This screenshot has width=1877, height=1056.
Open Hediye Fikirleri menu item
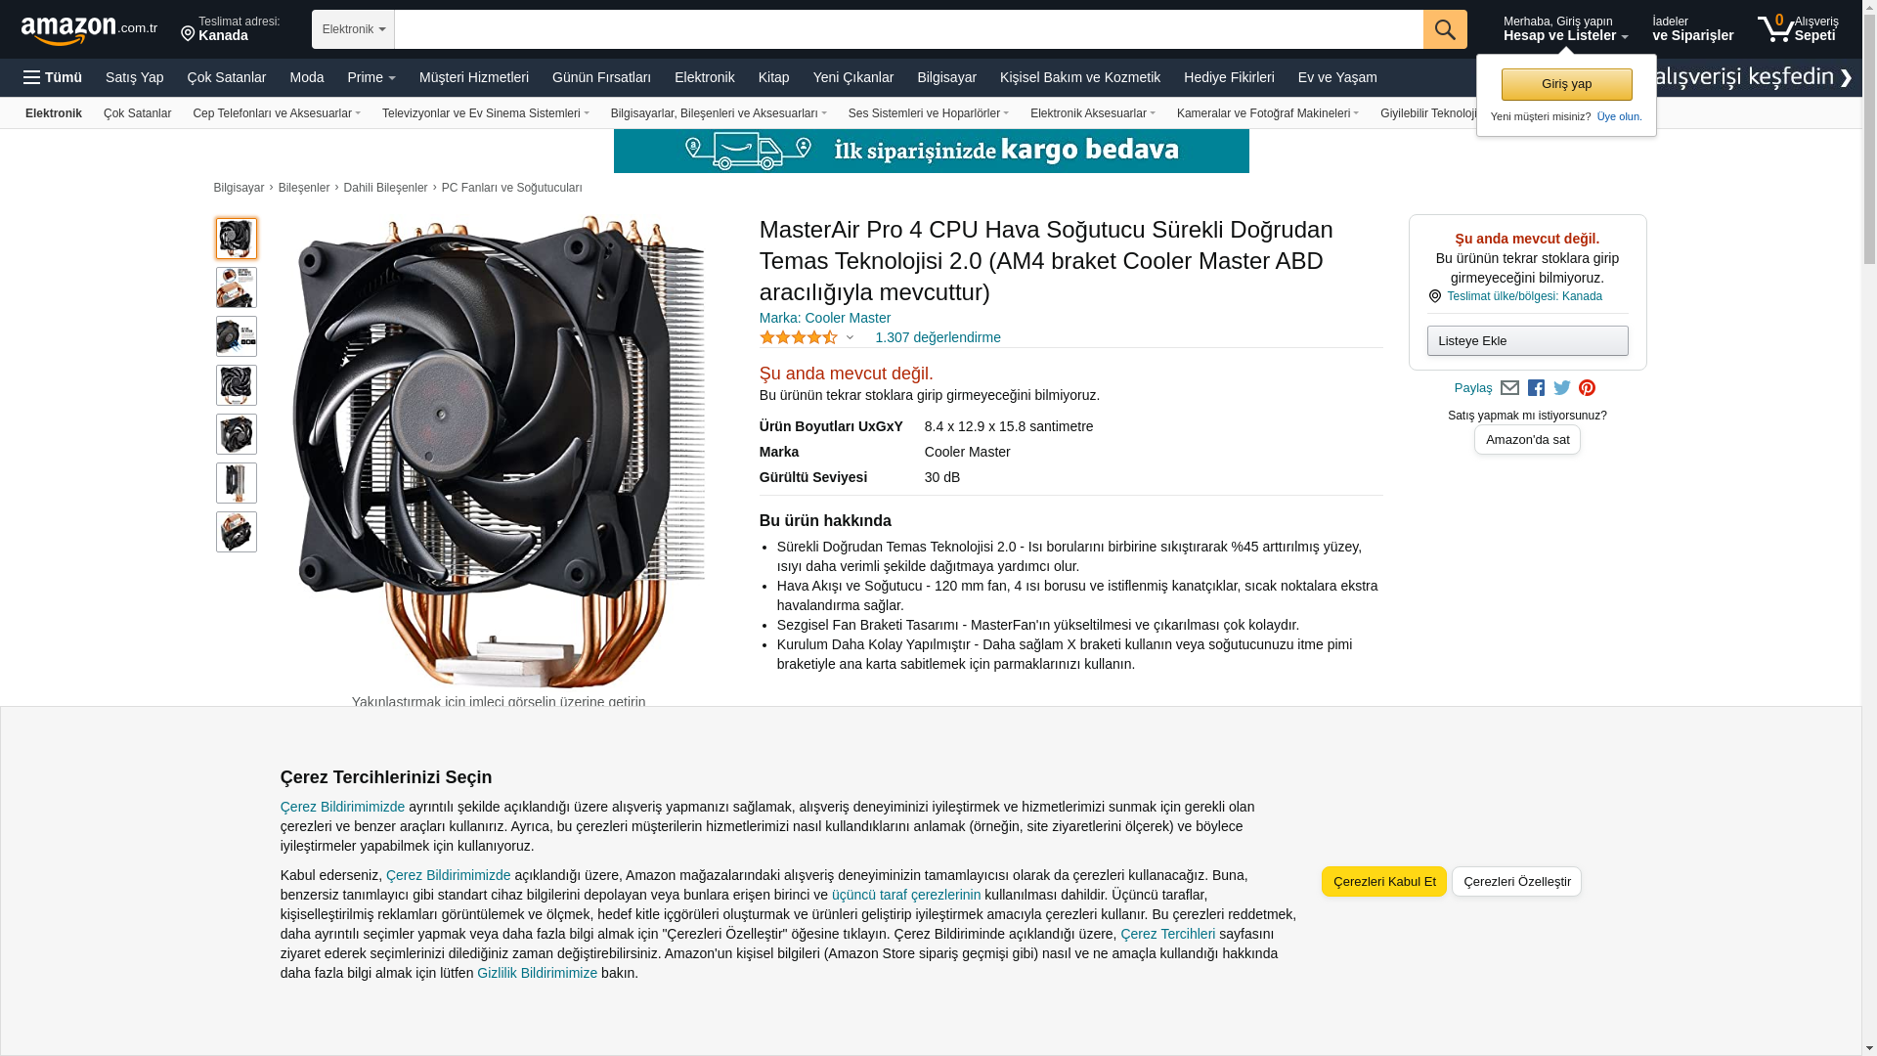[1229, 77]
